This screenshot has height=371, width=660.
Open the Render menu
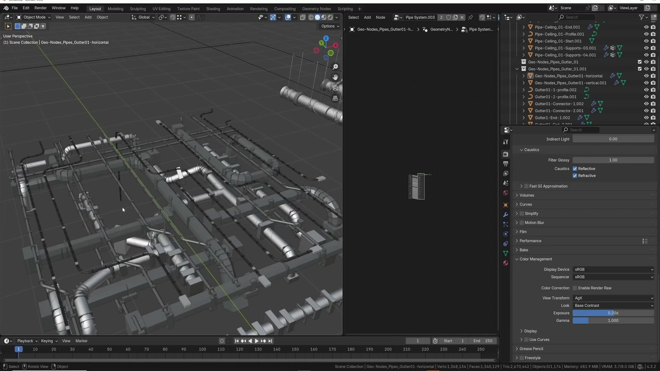[x=40, y=8]
